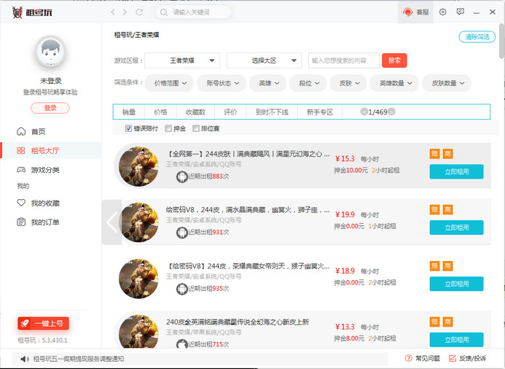Open 游戏分类 in sidebar
This screenshot has width=505, height=369.
(x=38, y=170)
